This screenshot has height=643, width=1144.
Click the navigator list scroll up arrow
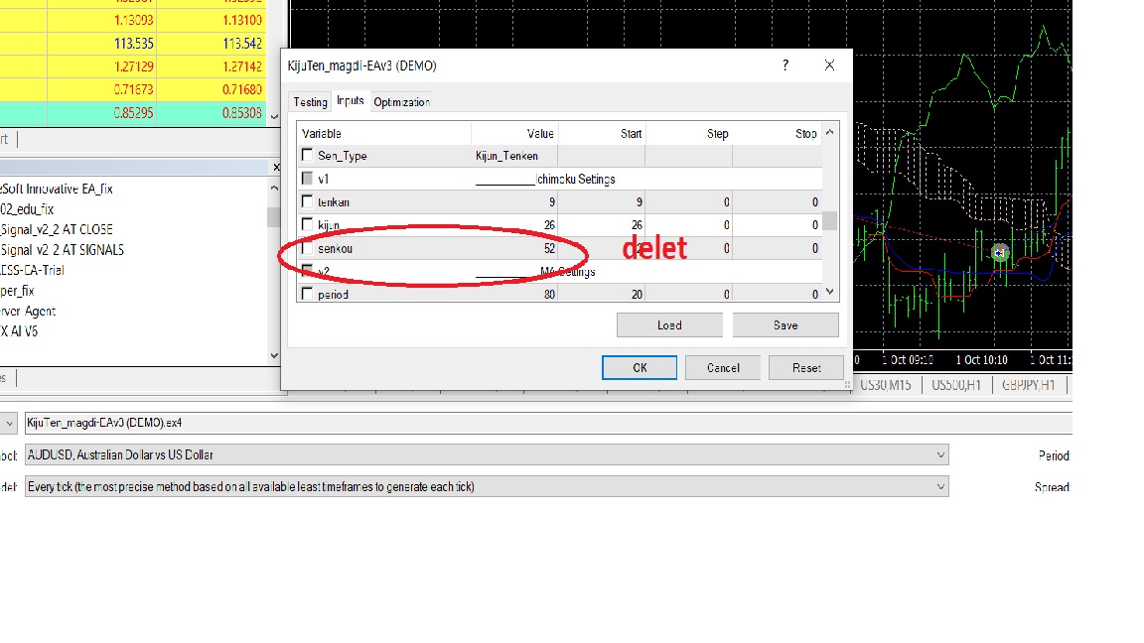[274, 188]
